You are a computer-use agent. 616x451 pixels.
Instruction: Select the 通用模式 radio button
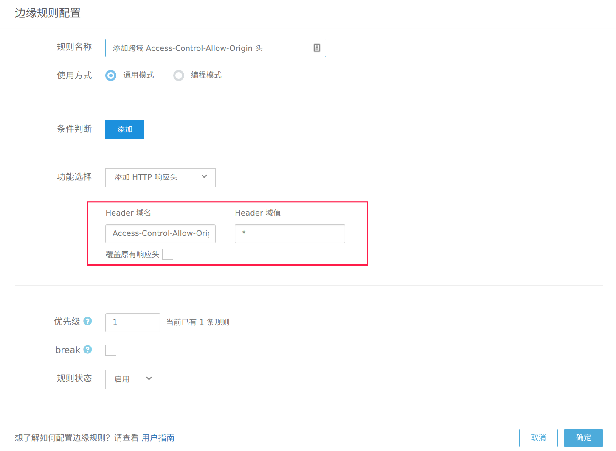point(111,76)
